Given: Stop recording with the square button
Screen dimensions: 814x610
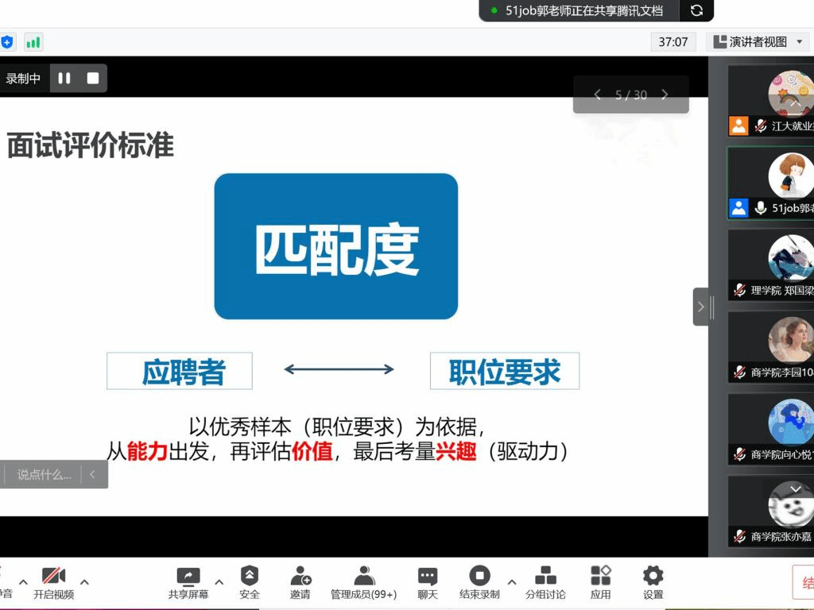Looking at the screenshot, I should click(93, 78).
